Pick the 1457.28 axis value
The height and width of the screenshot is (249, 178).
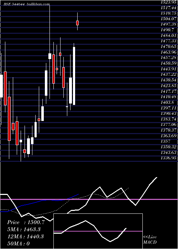[x=168, y=58]
